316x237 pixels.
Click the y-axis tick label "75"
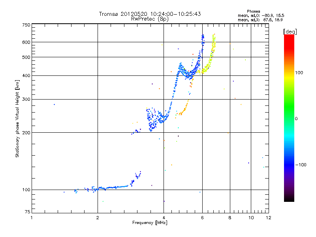(x=28, y=212)
